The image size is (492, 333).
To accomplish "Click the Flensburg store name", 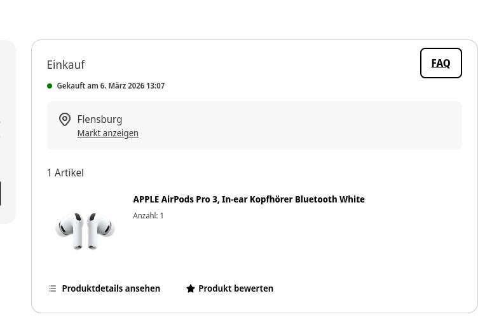I will (x=99, y=119).
